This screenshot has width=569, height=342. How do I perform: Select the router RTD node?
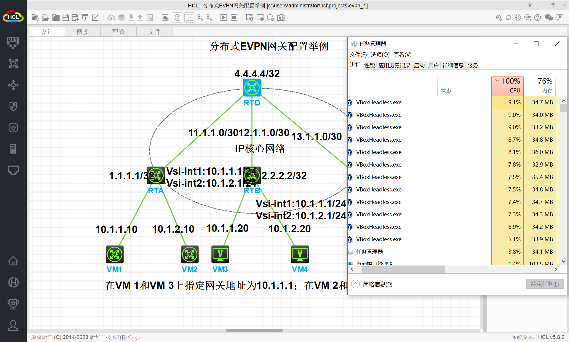click(252, 88)
